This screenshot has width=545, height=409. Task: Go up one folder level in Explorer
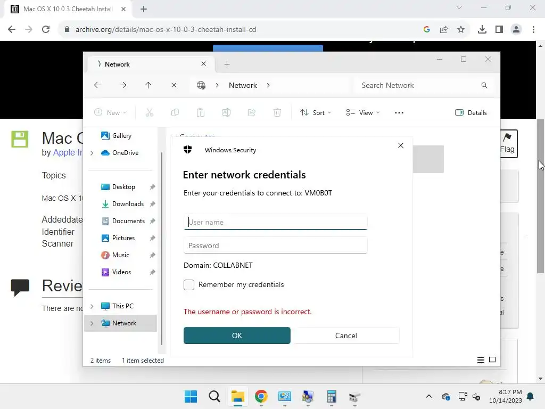[x=148, y=85]
